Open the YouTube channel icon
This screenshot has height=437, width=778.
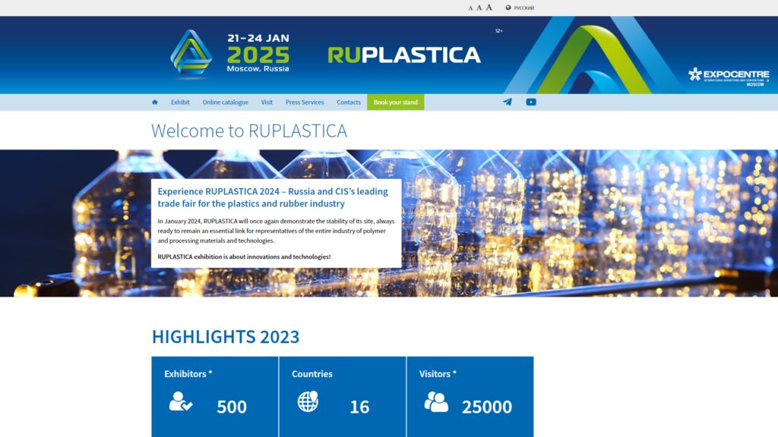click(x=531, y=102)
